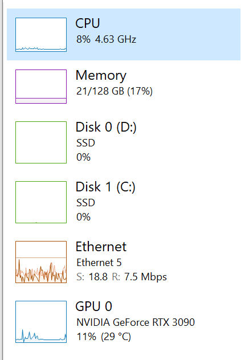Show the Ethernet performance heading
The width and height of the screenshot is (241, 360).
101,247
